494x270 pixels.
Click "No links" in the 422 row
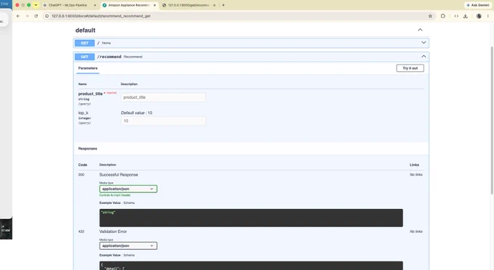point(416,232)
